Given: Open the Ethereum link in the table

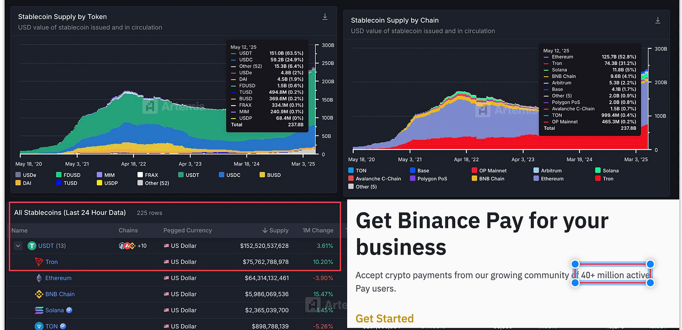Looking at the screenshot, I should click(x=59, y=278).
